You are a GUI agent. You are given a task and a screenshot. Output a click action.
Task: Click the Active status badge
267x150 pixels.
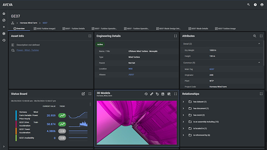click(100, 45)
